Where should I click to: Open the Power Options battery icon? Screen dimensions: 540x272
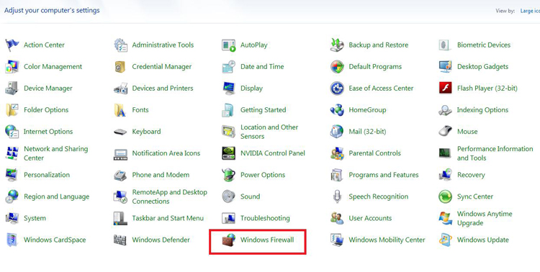[229, 175]
